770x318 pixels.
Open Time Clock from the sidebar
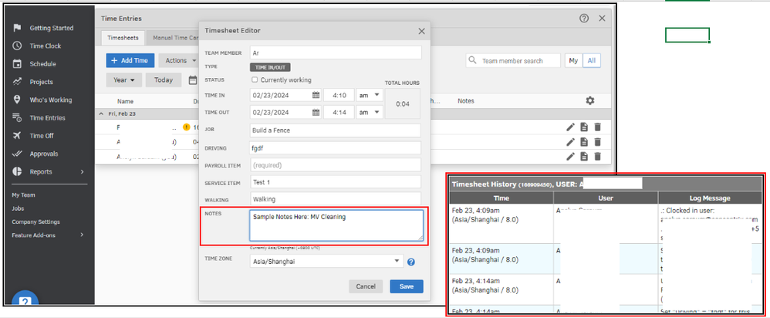click(x=45, y=46)
